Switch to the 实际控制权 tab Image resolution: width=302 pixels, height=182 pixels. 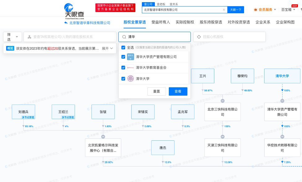tap(185, 22)
